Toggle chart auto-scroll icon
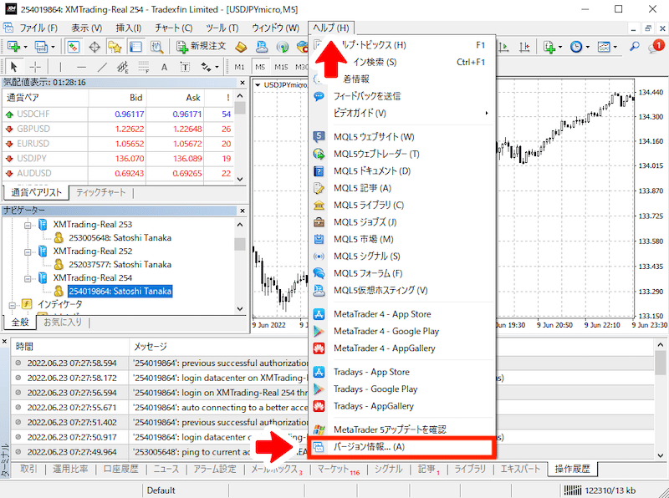 504,47
